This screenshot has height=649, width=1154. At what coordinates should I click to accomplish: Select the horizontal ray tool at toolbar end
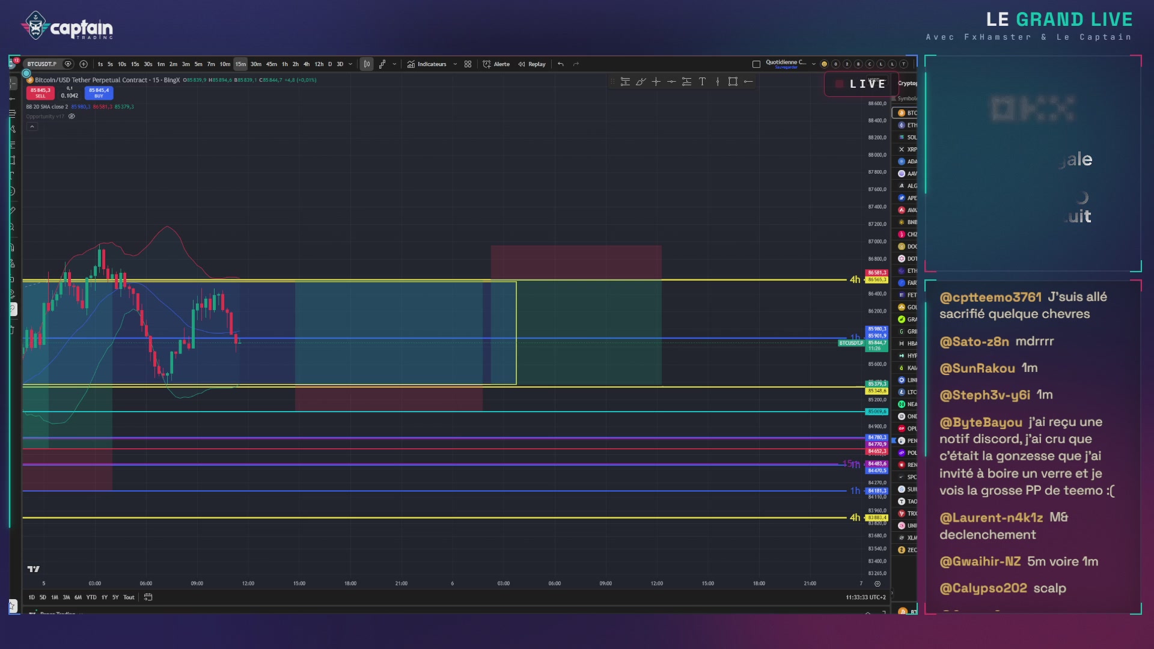click(x=748, y=82)
